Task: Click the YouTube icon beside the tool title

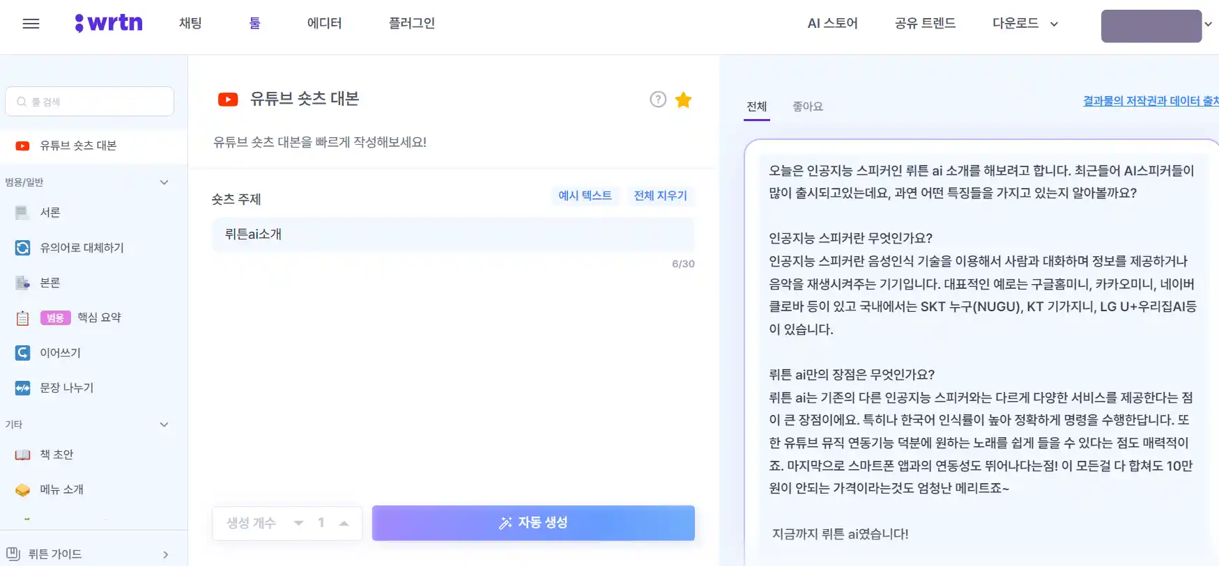Action: click(228, 100)
